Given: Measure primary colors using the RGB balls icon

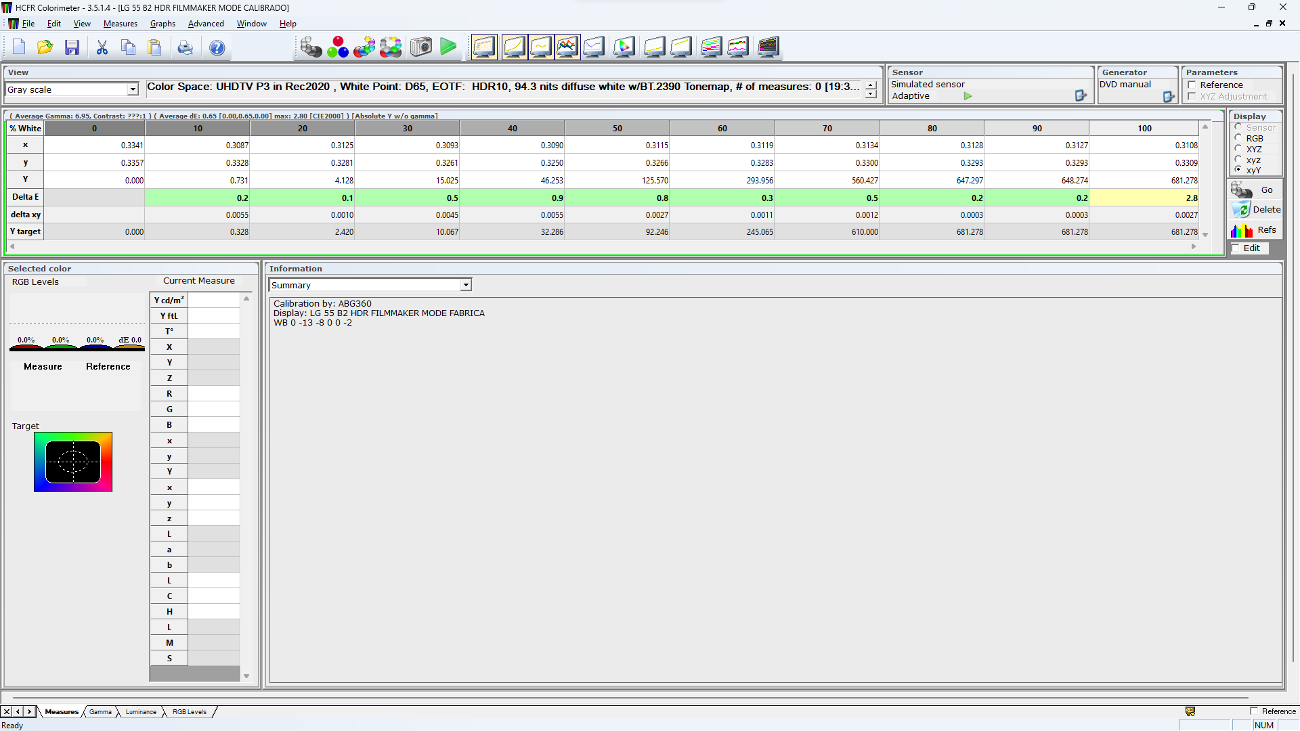Looking at the screenshot, I should coord(339,47).
